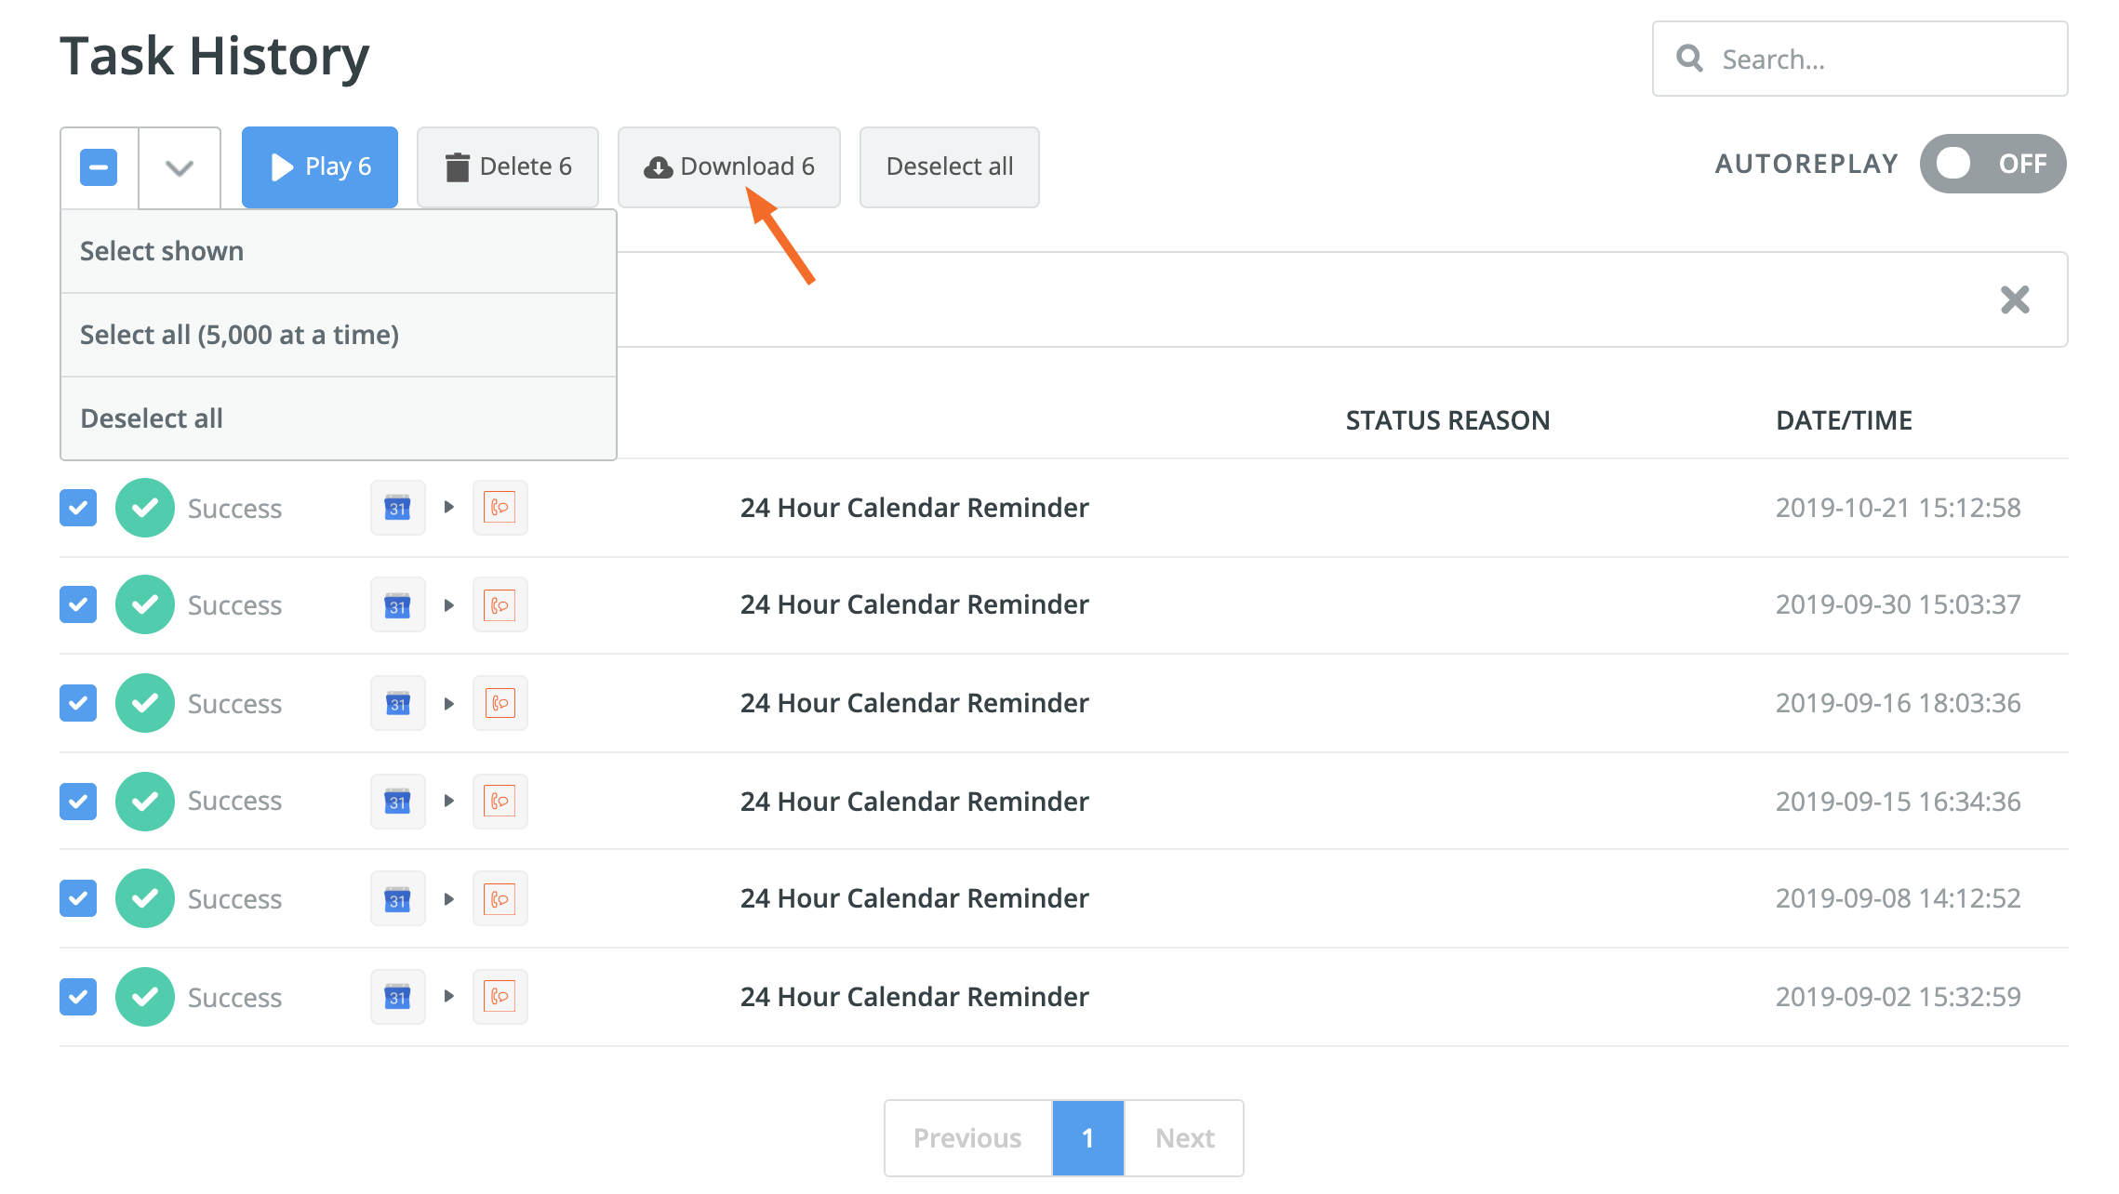Dismiss the banner with the X icon
Image resolution: width=2119 pixels, height=1194 pixels.
[2015, 299]
